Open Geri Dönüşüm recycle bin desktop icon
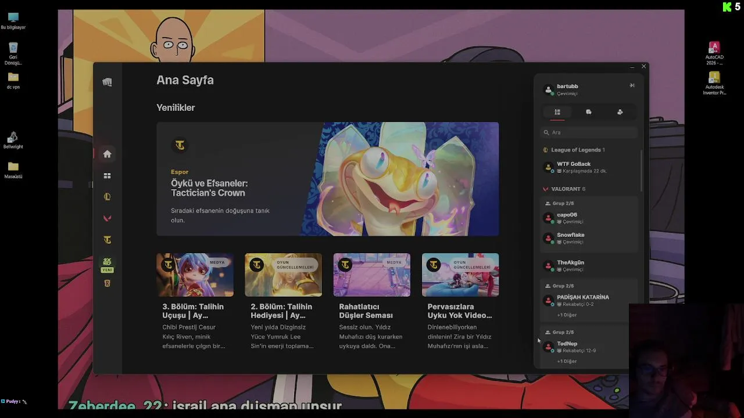Viewport: 744px width, 418px height. (x=13, y=54)
